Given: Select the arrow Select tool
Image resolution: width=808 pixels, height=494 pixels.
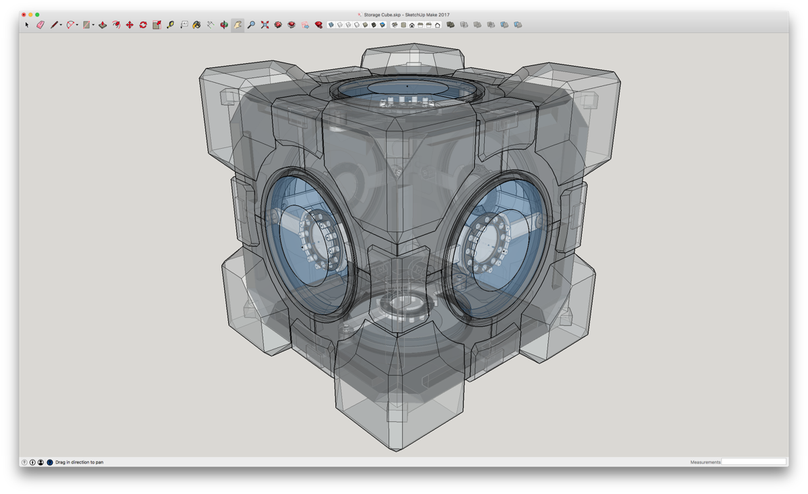Looking at the screenshot, I should point(27,25).
